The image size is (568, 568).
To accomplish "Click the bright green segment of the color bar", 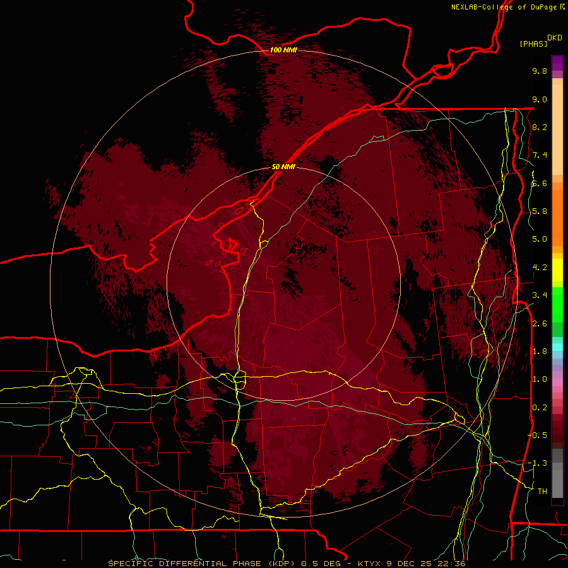I will (557, 304).
